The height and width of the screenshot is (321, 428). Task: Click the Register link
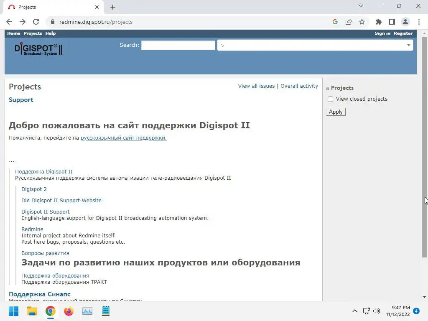[x=403, y=33]
